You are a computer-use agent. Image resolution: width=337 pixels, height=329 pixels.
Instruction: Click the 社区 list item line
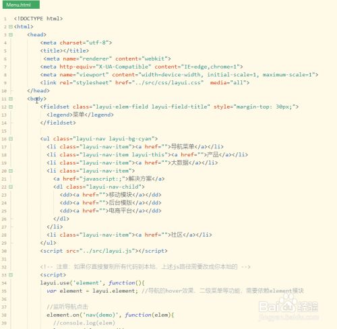(x=129, y=235)
